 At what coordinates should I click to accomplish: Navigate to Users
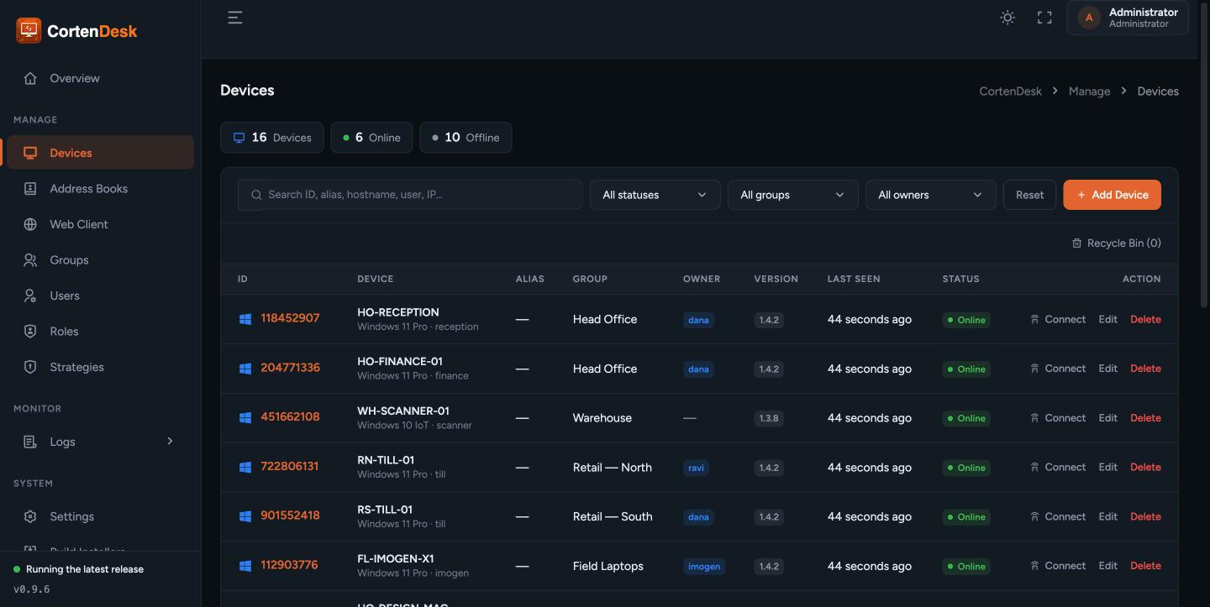click(100, 296)
